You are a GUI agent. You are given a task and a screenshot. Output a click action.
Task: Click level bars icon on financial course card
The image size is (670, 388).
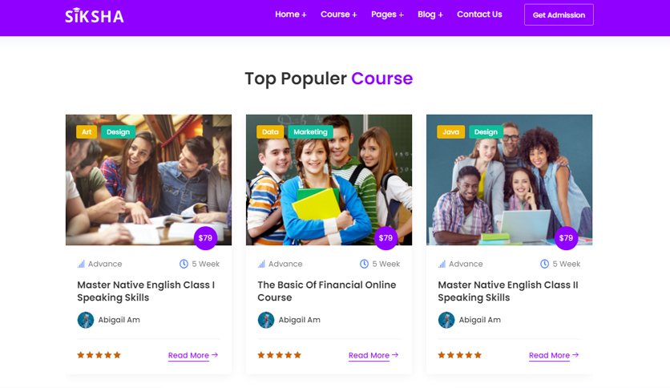[261, 264]
